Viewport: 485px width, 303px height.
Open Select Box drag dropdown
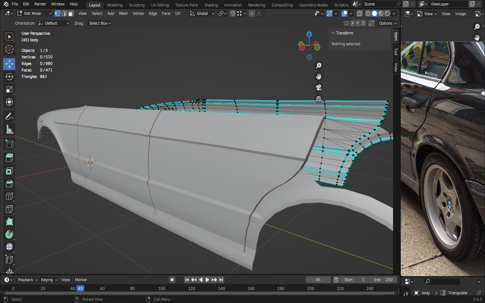point(100,23)
